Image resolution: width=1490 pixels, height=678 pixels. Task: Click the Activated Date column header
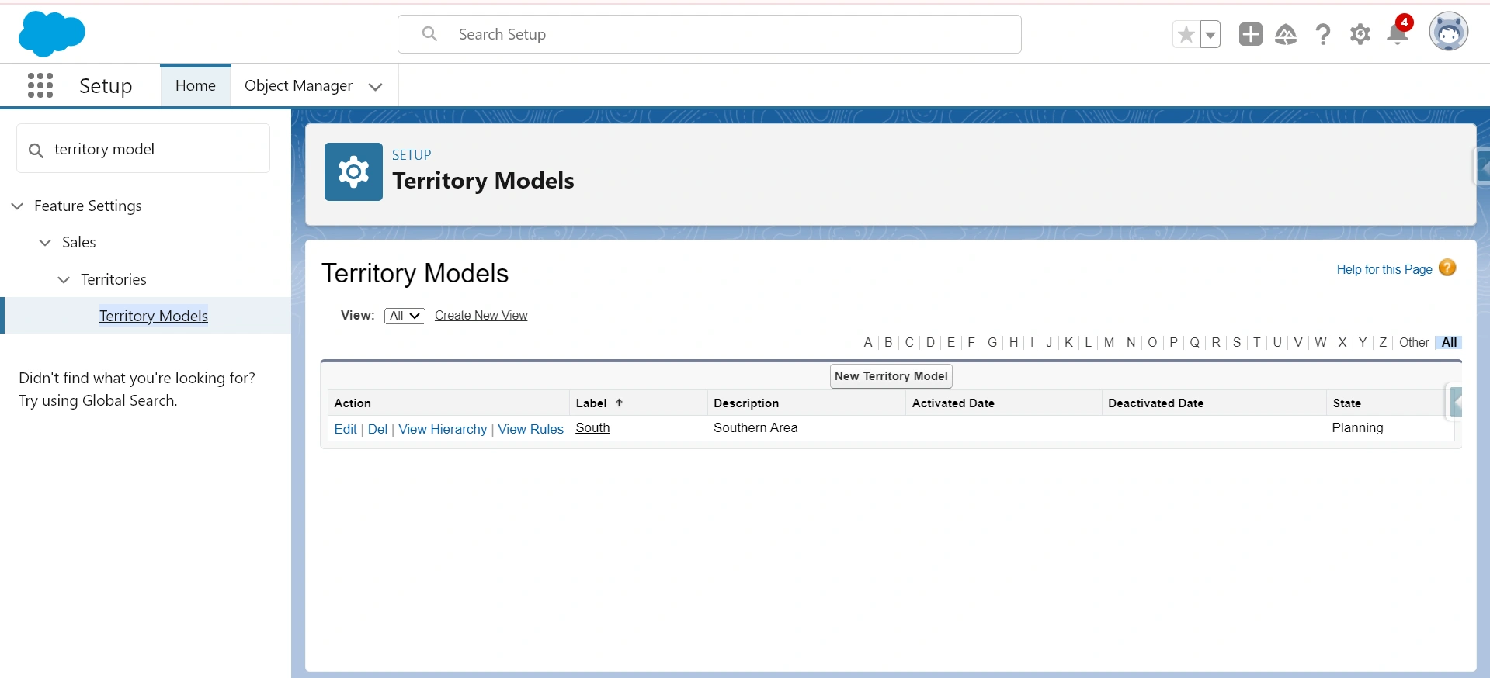tap(953, 403)
